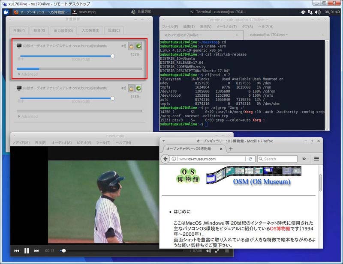Click the Firefox Search box

tap(277, 159)
